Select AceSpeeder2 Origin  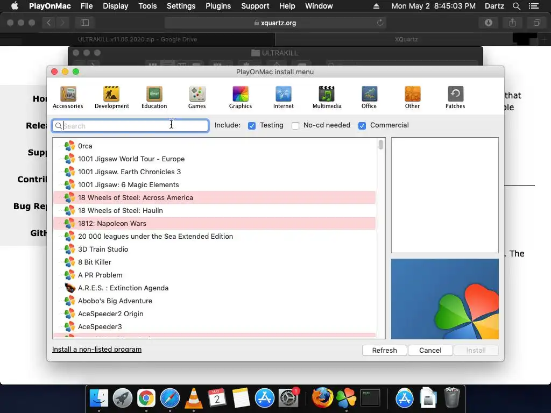214,314
